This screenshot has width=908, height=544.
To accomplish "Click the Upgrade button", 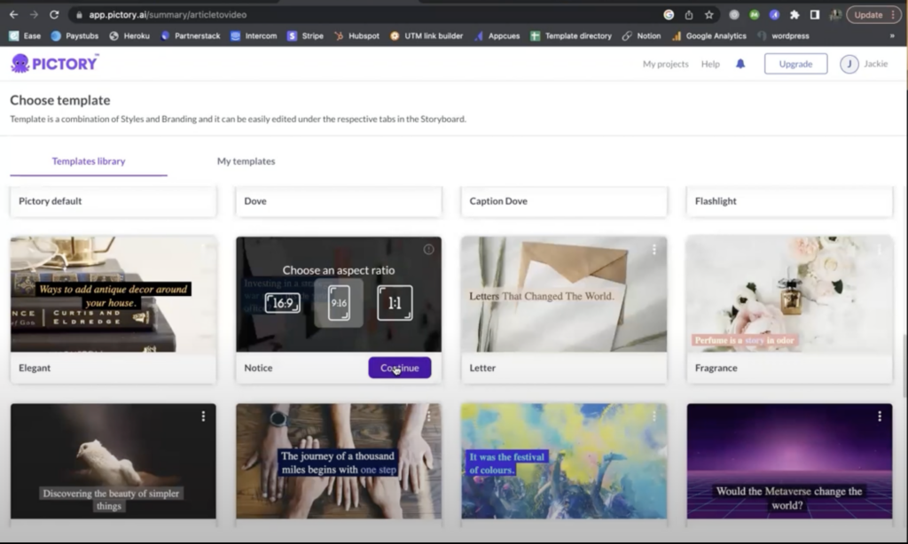I will coord(795,64).
